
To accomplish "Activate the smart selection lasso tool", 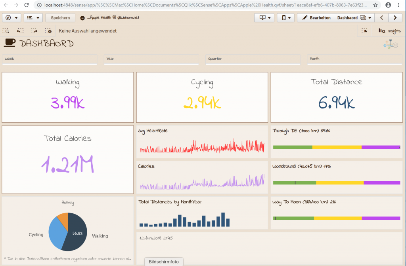I will (x=364, y=30).
